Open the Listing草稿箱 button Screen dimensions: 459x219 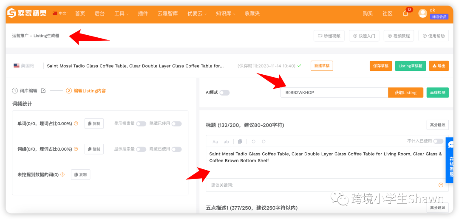point(410,66)
